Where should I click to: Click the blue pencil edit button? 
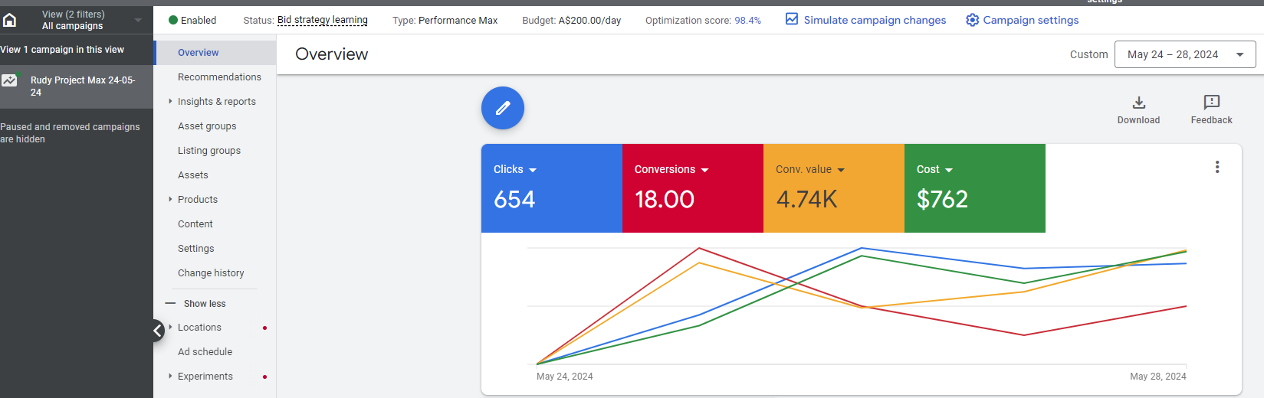point(503,108)
